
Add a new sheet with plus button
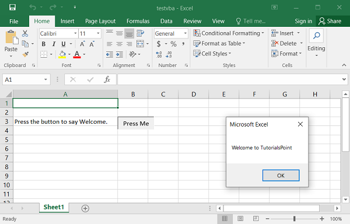click(85, 208)
